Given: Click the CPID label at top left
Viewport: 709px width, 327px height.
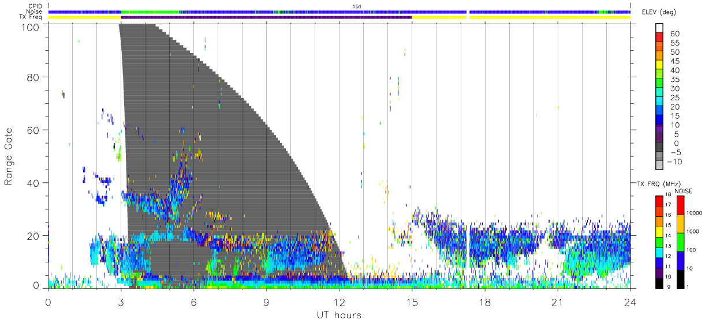Looking at the screenshot, I should click(x=35, y=6).
